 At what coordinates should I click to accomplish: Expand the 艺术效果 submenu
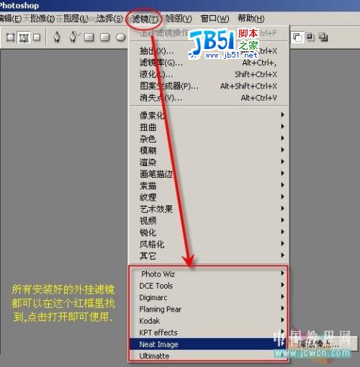pos(209,209)
